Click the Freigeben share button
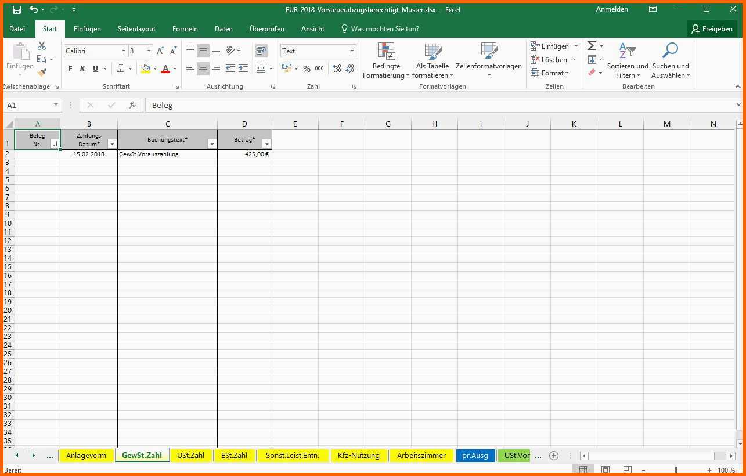This screenshot has width=746, height=476. [x=712, y=28]
